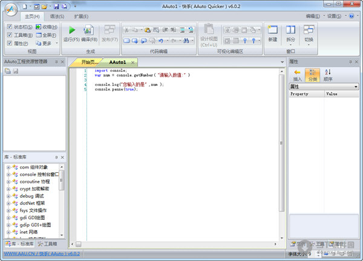Click the library tree vertical scrollbar thumb
This screenshot has width=363, height=261.
[x=61, y=180]
